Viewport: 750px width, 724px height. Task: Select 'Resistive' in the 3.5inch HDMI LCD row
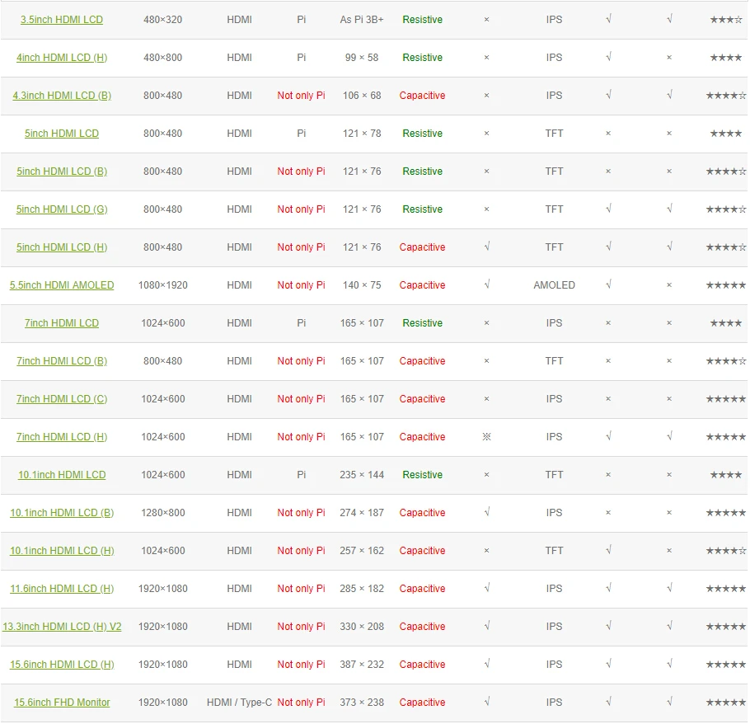(422, 20)
